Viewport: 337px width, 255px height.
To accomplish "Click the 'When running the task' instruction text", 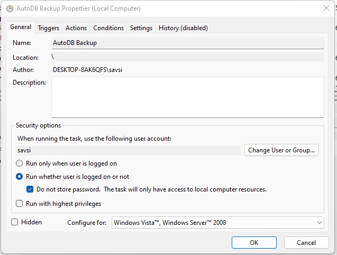I will (x=94, y=139).
